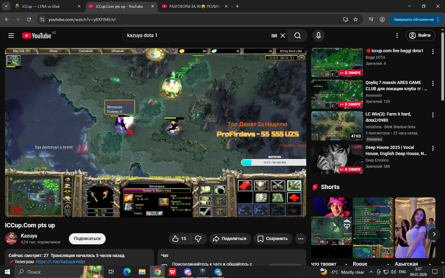
Task: Play Qoyliq 7 massiv ARES GAME thumbnail
Action: click(x=337, y=94)
